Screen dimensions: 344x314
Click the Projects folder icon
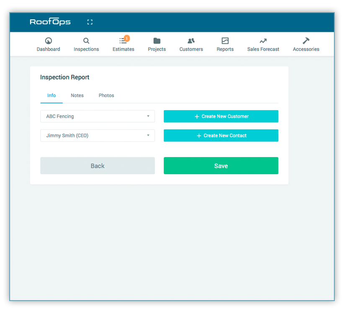[x=157, y=41]
